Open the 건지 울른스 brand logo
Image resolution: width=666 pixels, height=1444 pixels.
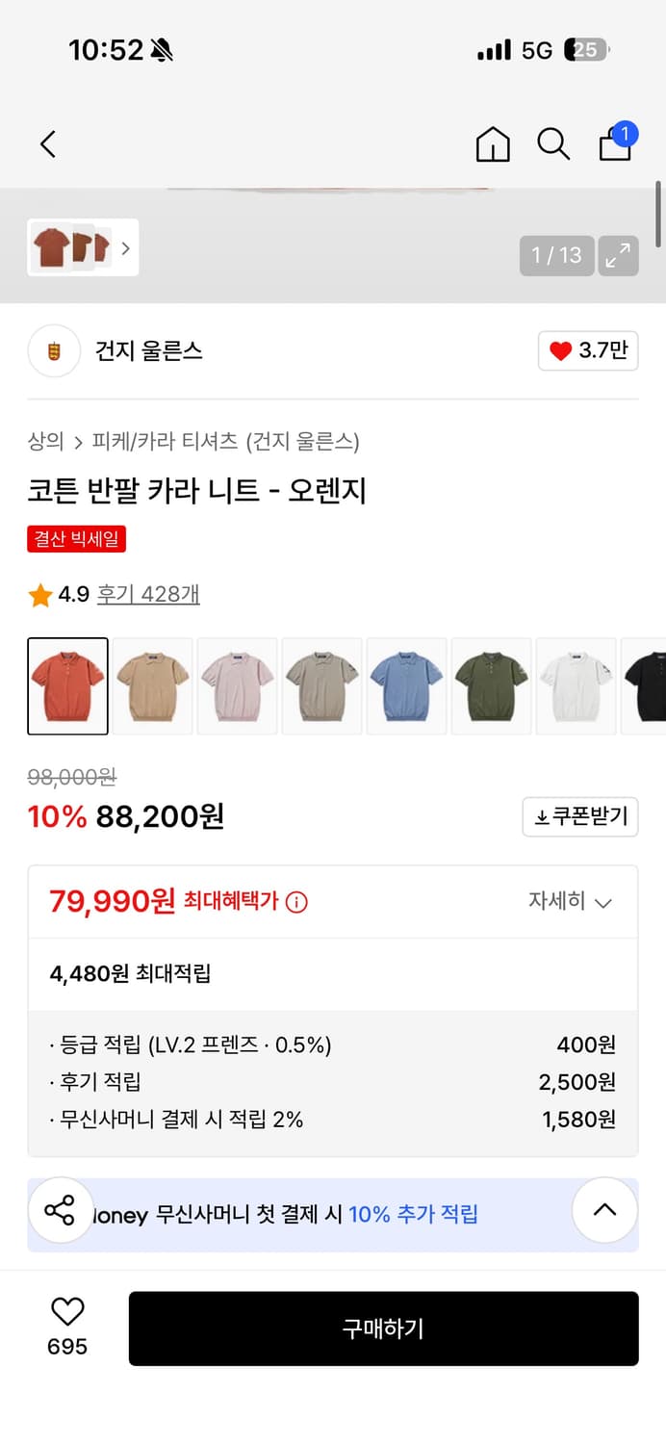[x=53, y=350]
